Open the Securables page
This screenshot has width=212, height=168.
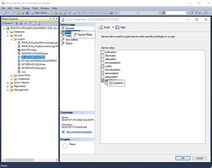72,39
